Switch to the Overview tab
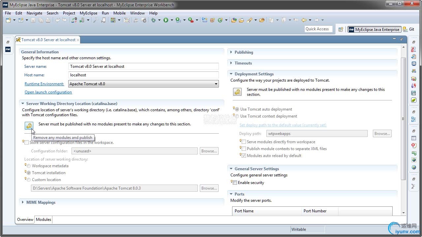 pyautogui.click(x=25, y=220)
